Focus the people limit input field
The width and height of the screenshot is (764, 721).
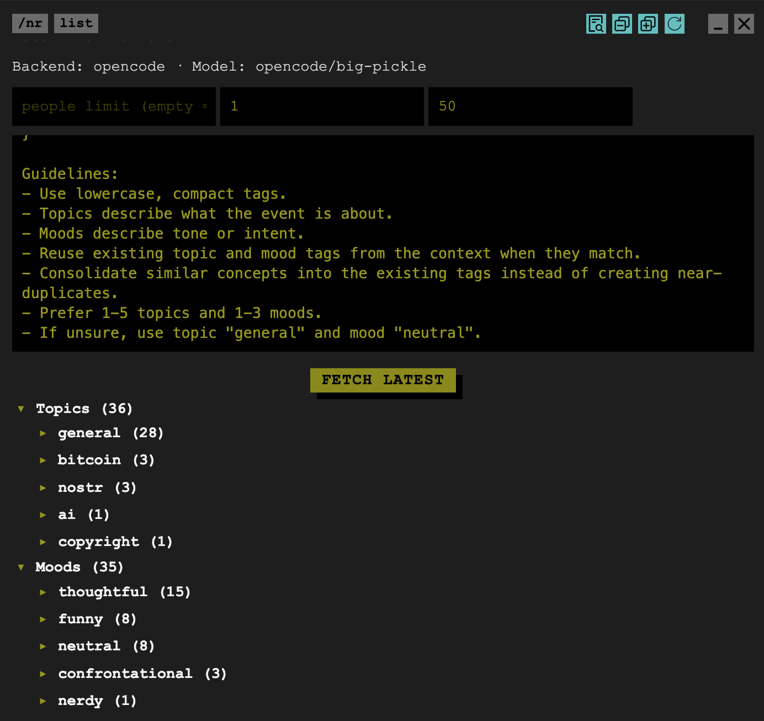pyautogui.click(x=114, y=107)
